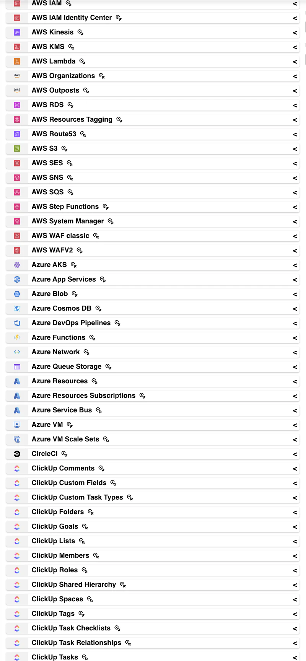
Task: Click the Azure Blob icon
Action: point(17,294)
